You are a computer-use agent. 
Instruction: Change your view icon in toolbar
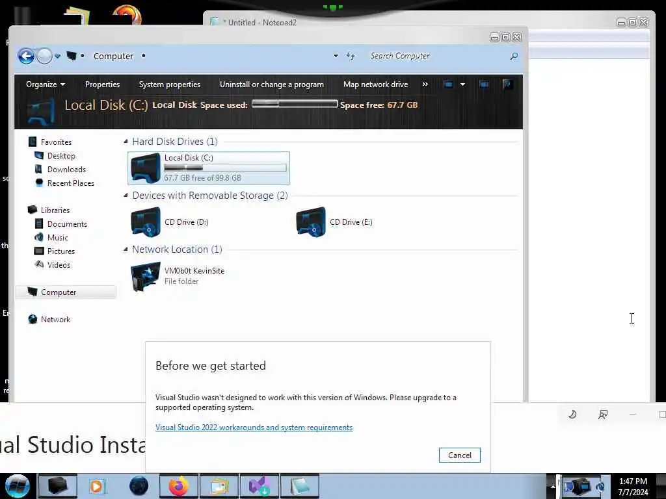[448, 84]
